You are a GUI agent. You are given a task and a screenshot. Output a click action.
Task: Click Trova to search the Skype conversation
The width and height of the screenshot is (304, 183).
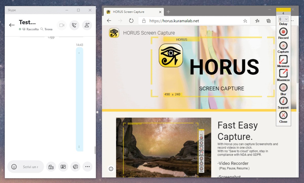tap(46, 29)
